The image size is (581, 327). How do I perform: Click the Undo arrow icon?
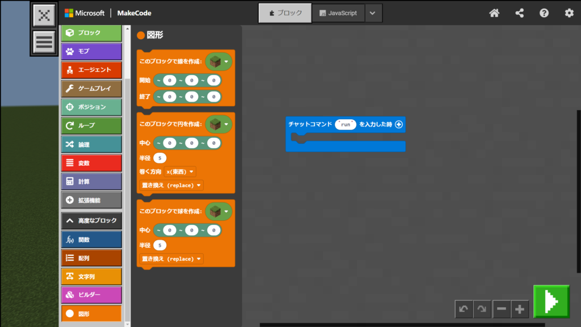coord(464,309)
